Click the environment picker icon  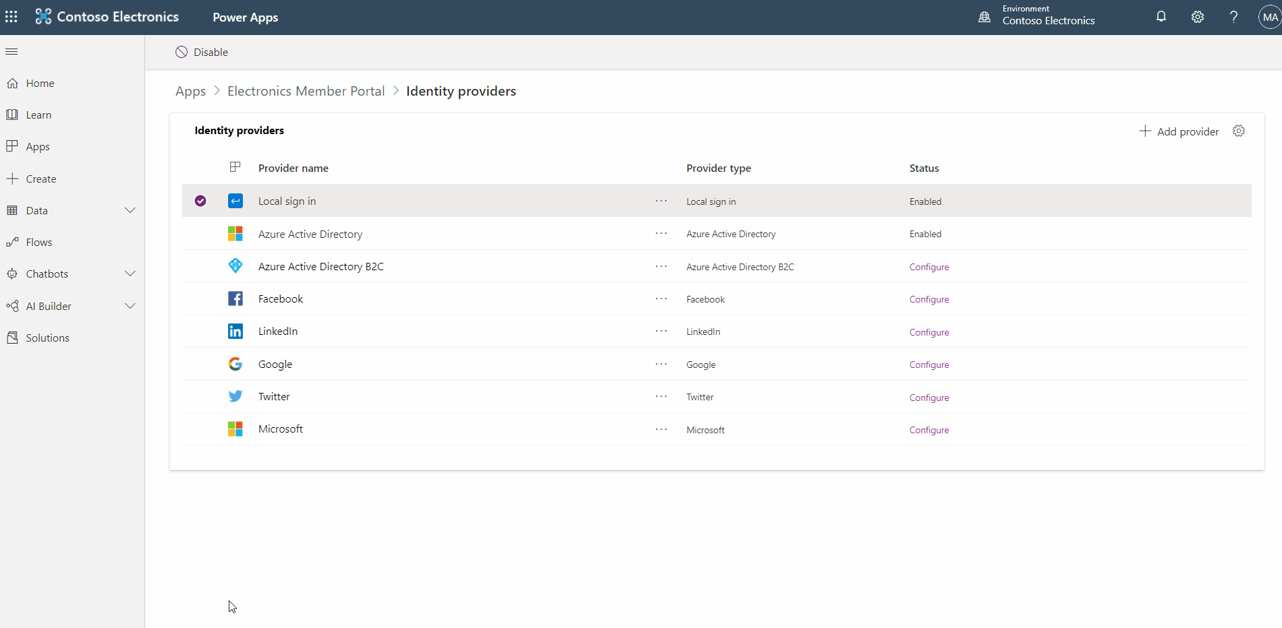click(x=984, y=17)
